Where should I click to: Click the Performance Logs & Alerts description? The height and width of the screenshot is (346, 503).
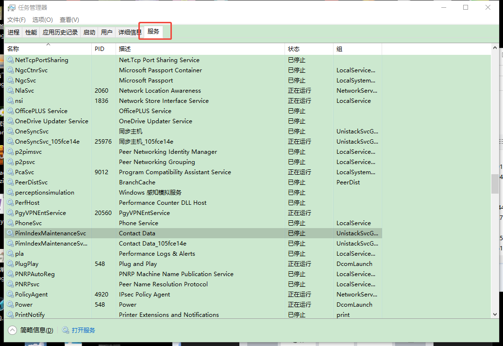157,254
